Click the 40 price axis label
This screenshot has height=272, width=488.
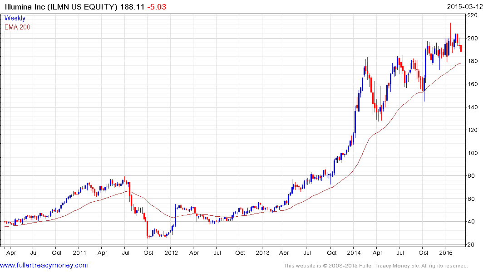471,222
